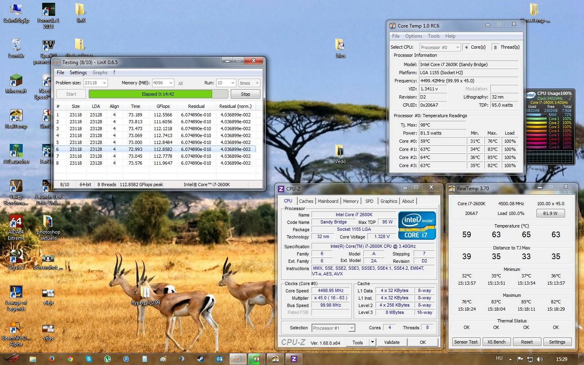Expand the Problem size dropdown in LinX
584x365 pixels.
coord(105,83)
